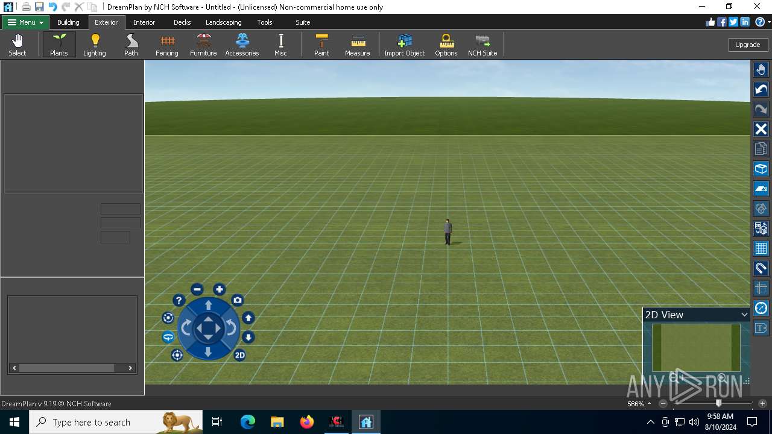
Task: Activate the Fencing tool
Action: [x=167, y=45]
